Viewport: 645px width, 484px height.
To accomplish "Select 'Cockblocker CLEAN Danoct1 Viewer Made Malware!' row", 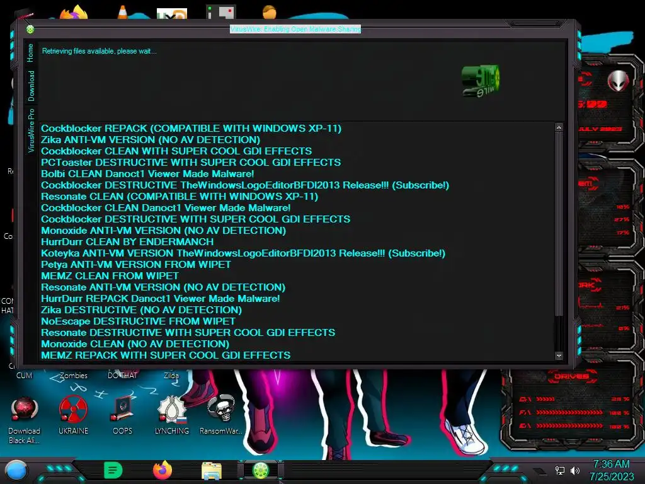I will [x=166, y=208].
